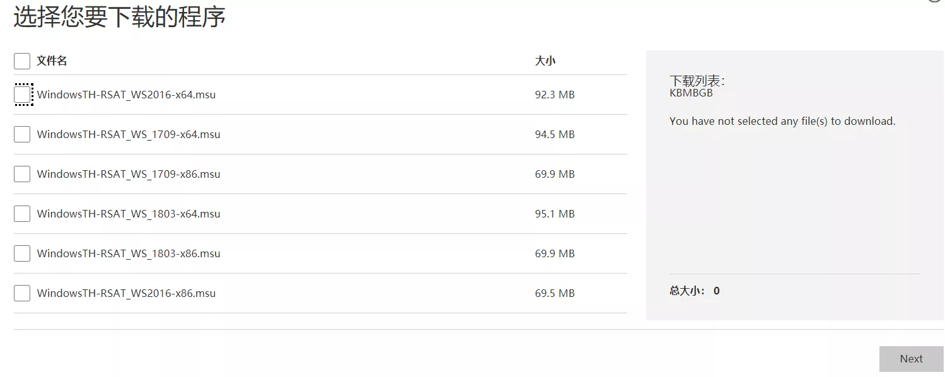Image resolution: width=945 pixels, height=377 pixels.
Task: Tick checkbox for WindowsTH-RSAT_WS2016-x64.msu
Action: point(22,95)
